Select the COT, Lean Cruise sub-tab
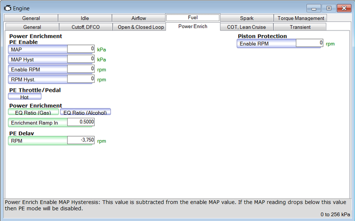Image resolution: width=355 pixels, height=221 pixels. click(x=247, y=27)
